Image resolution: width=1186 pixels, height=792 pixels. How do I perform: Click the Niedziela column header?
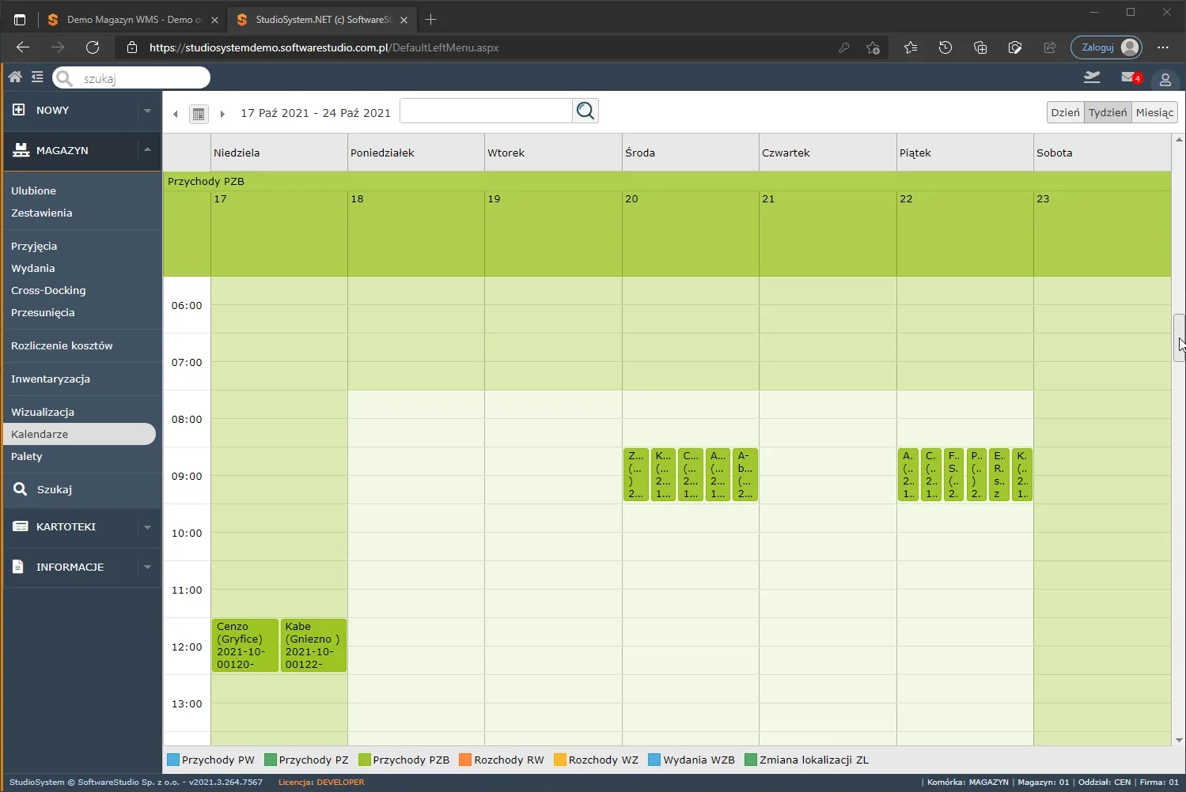pos(279,153)
